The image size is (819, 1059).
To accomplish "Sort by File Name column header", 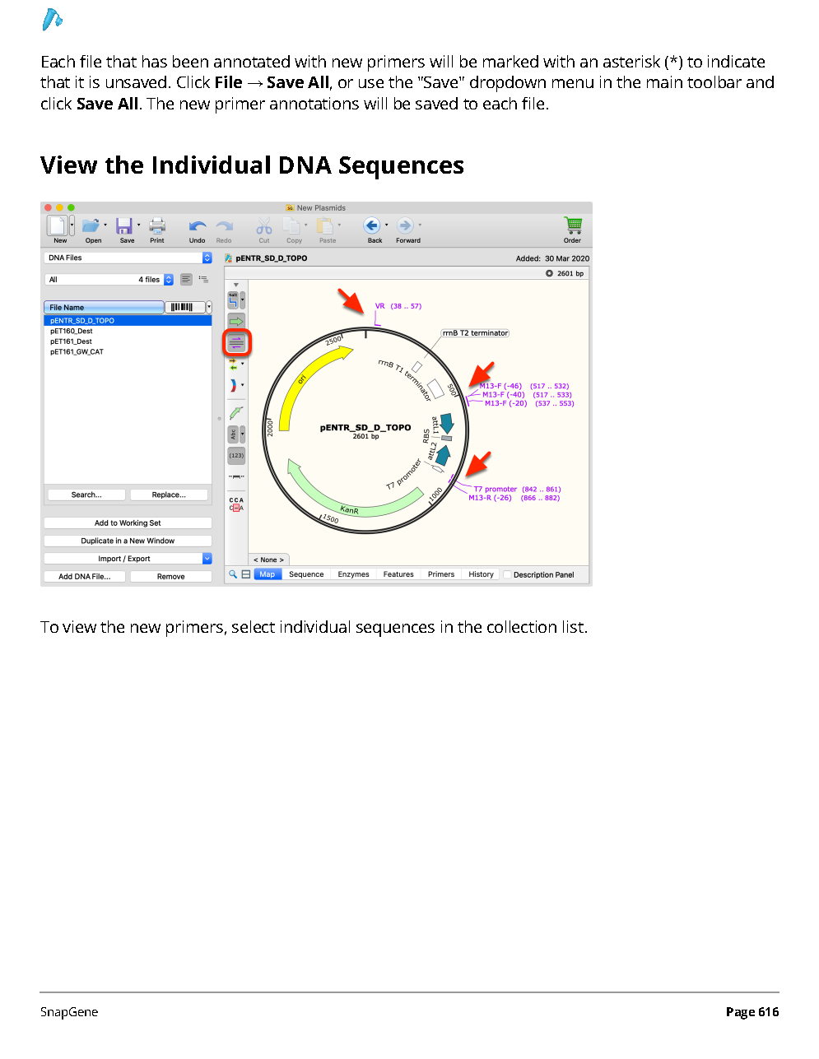I will coord(104,307).
